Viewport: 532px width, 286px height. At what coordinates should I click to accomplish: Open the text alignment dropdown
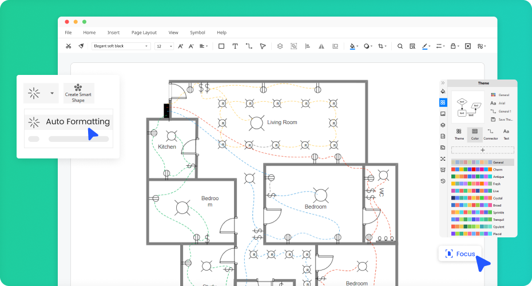coord(204,46)
